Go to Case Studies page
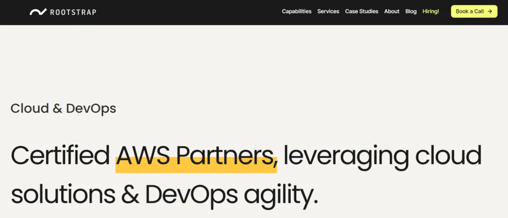 [362, 11]
